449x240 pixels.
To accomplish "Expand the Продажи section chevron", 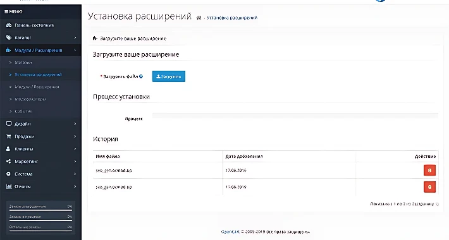I will pyautogui.click(x=75, y=136).
